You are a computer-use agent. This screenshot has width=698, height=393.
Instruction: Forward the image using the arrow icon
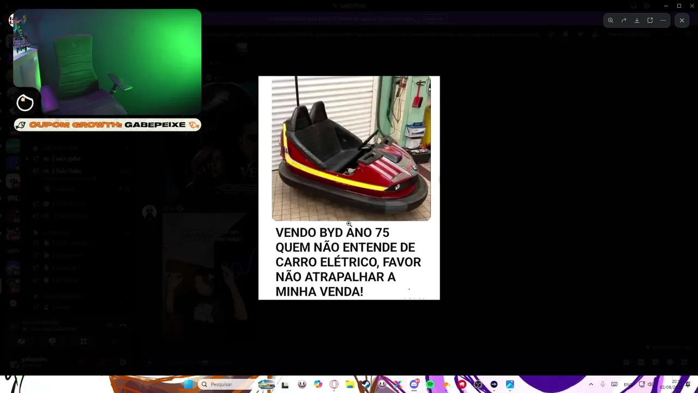(624, 20)
